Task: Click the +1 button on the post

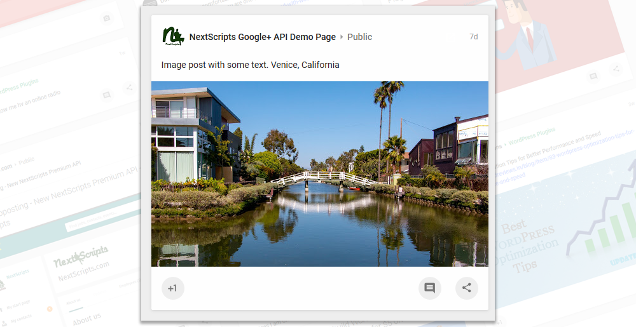Action: pos(173,288)
